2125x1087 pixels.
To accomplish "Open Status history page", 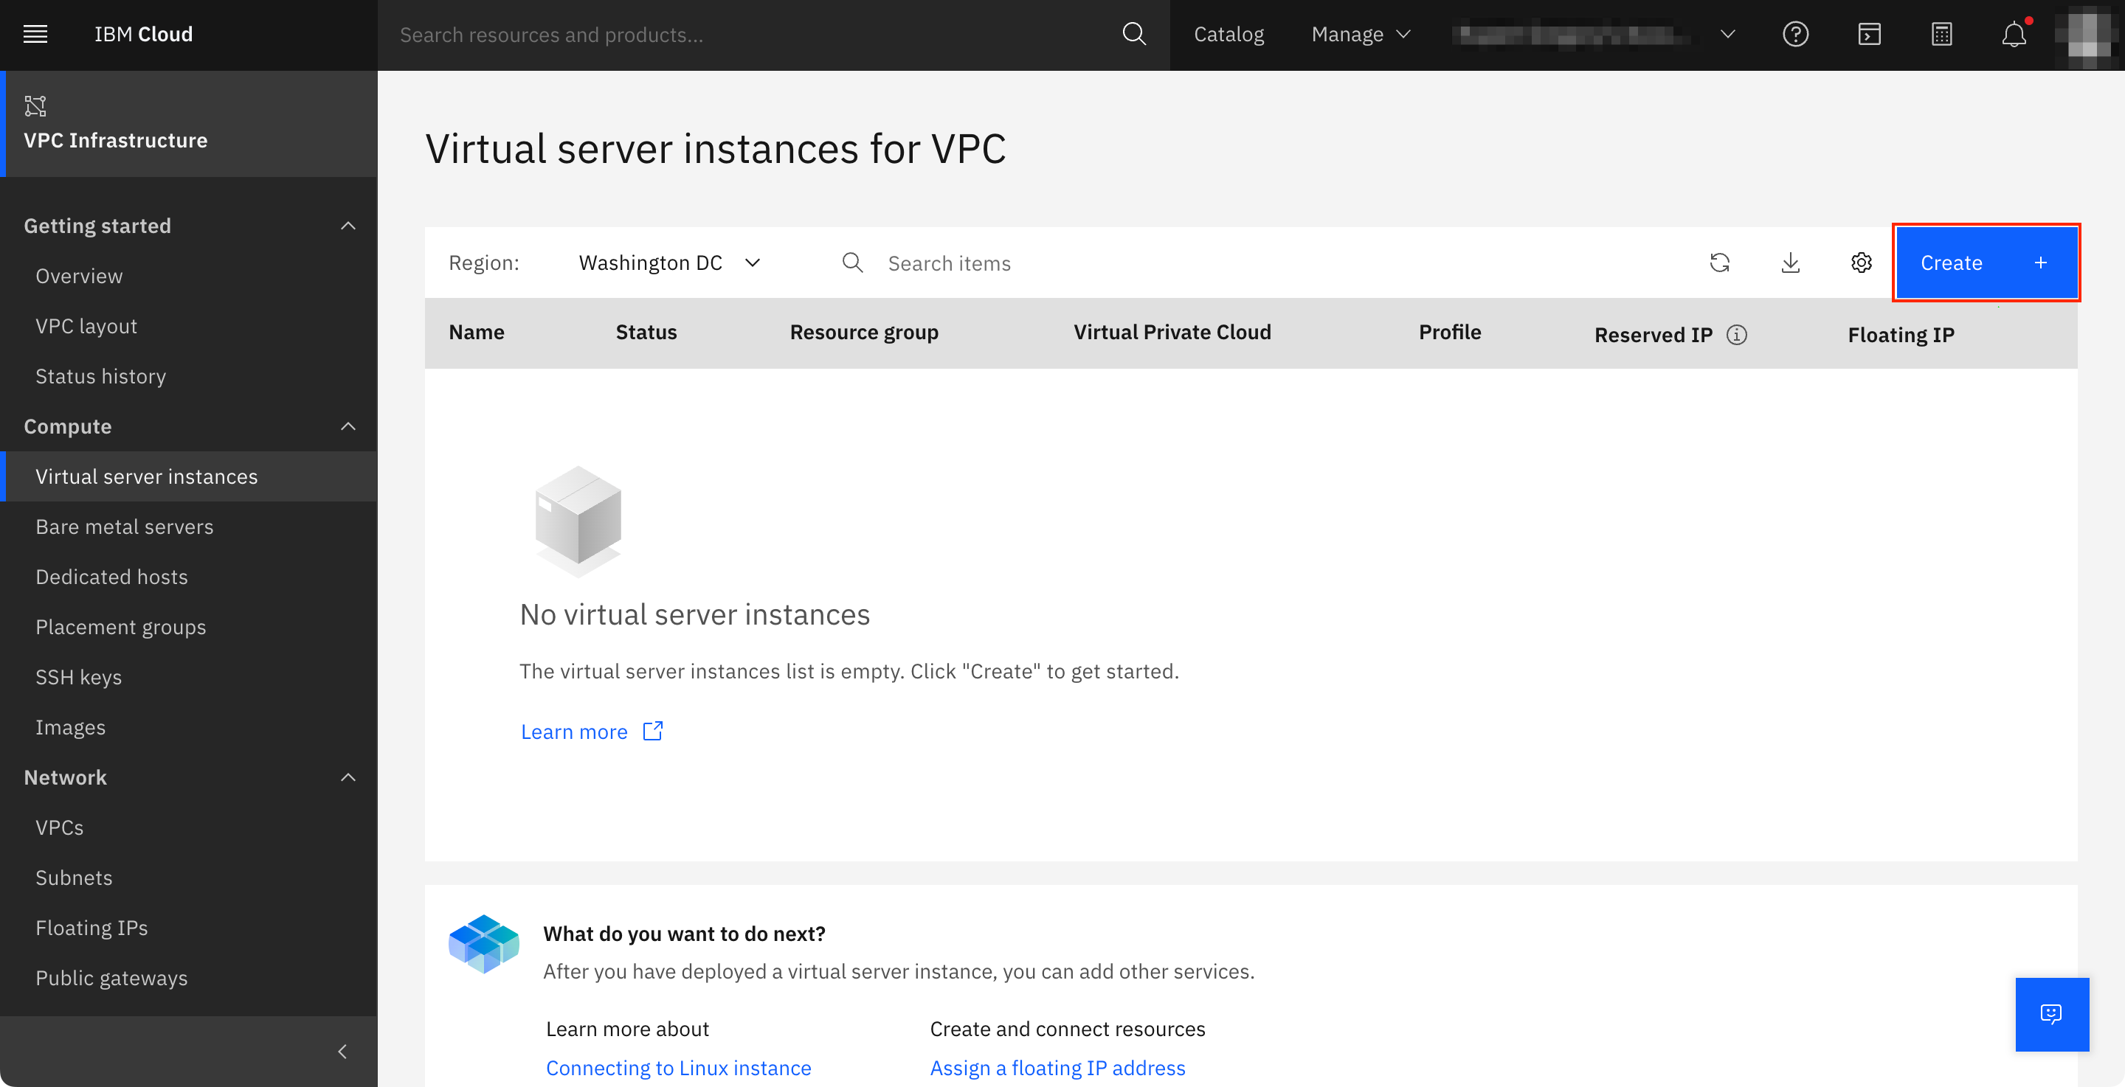I will pos(100,377).
